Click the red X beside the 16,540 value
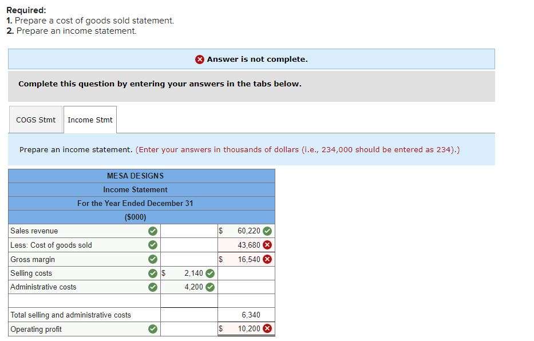Screen dimensions: 534x341 pos(267,259)
